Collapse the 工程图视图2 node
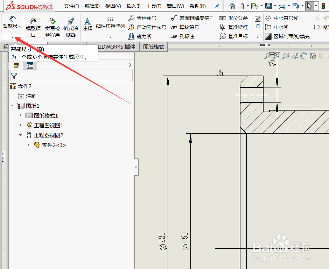Screen dimensions: 329x269 pyautogui.click(x=21, y=135)
